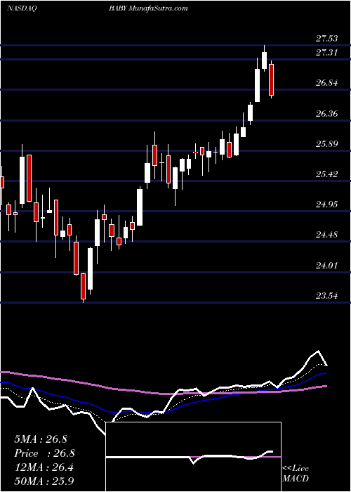Select the 26.84 price level label
351x492 pixels.
pyautogui.click(x=326, y=83)
